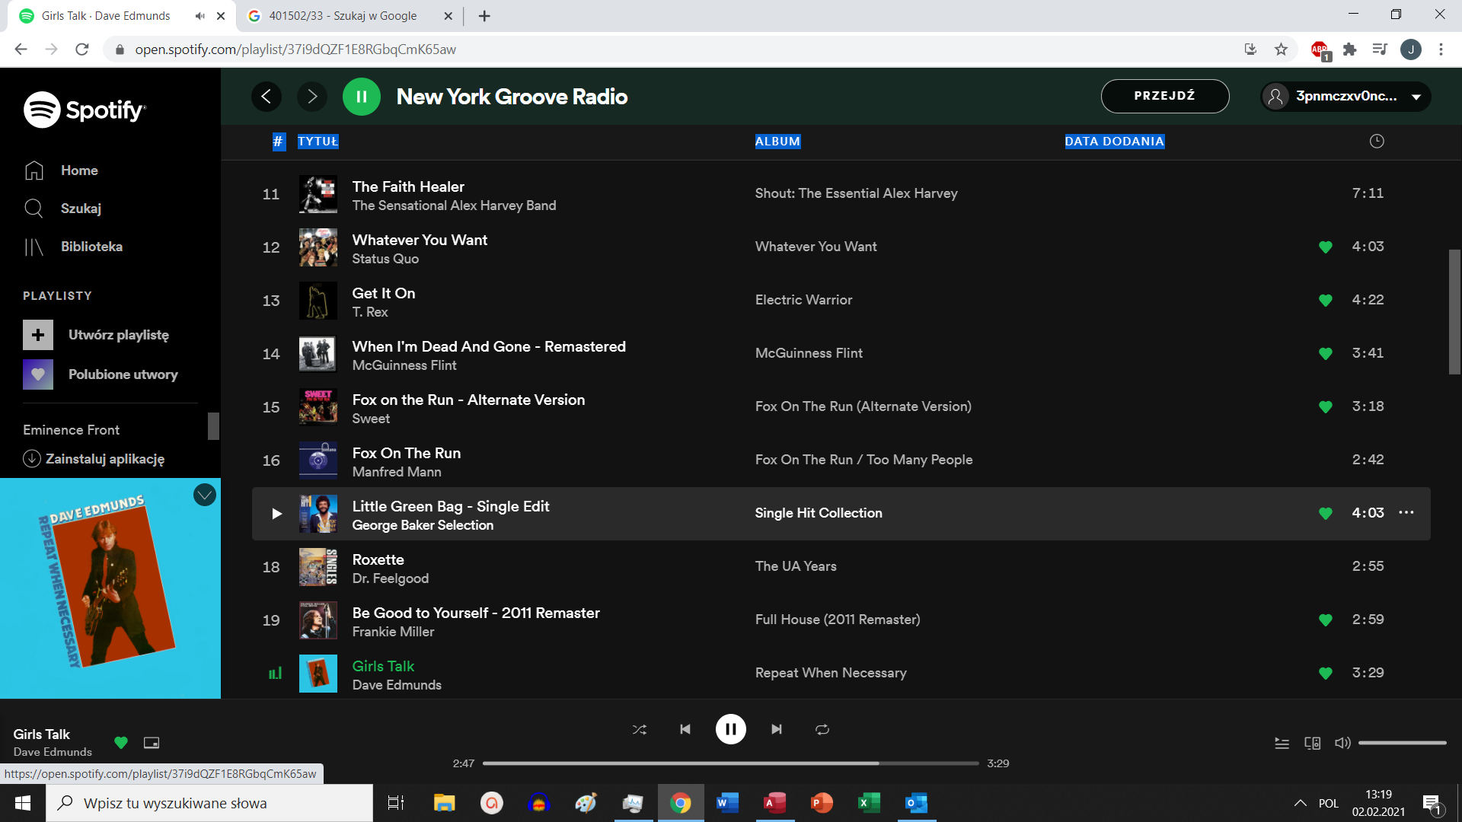Open connect to a device icon
Screen dimensions: 1462x822
click(x=1313, y=744)
